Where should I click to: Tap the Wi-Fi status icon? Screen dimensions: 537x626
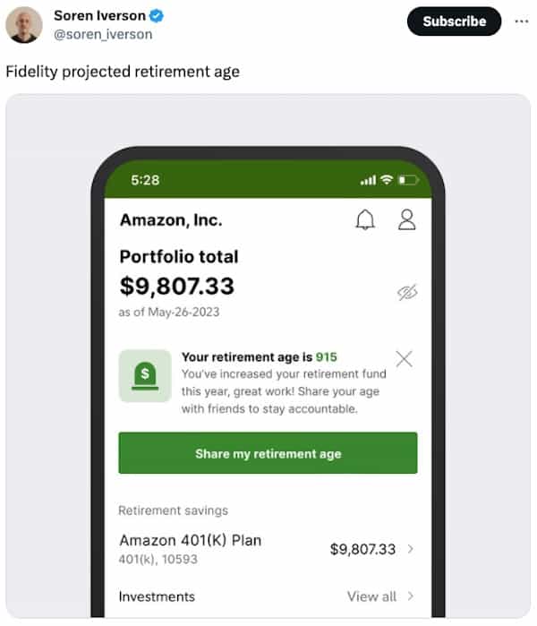pyautogui.click(x=387, y=180)
